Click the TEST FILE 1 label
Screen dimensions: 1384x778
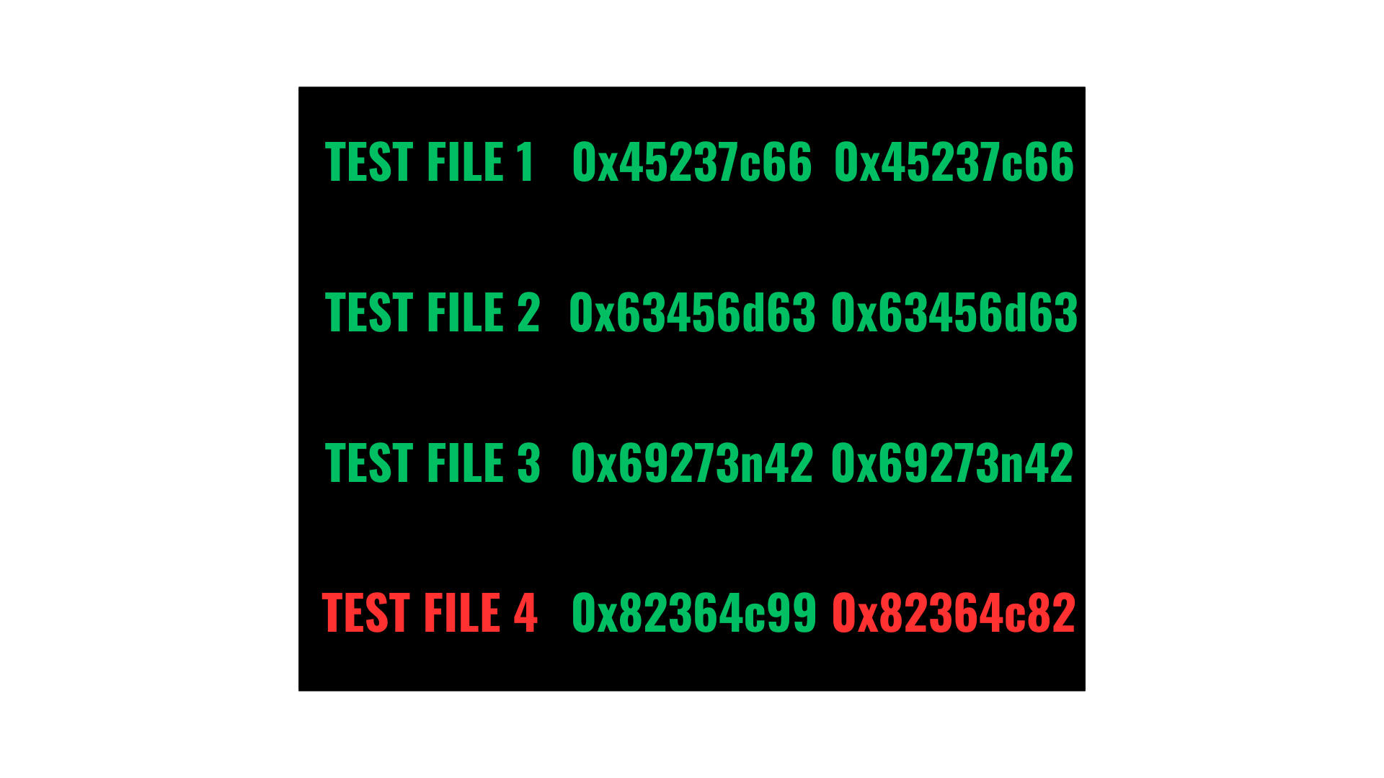click(x=438, y=161)
